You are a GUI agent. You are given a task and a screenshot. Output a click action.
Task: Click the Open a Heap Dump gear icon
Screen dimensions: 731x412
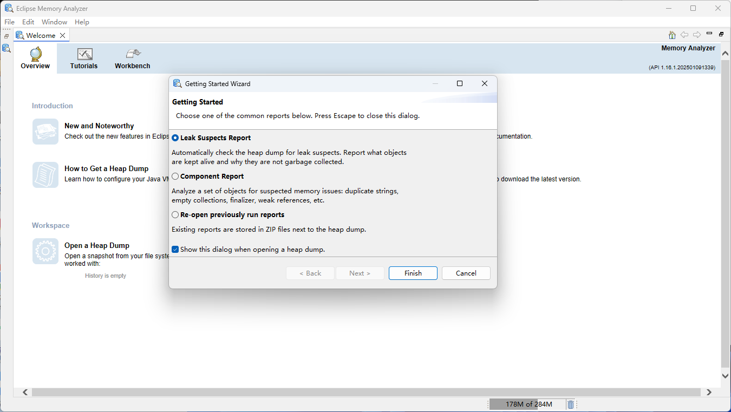pyautogui.click(x=45, y=251)
